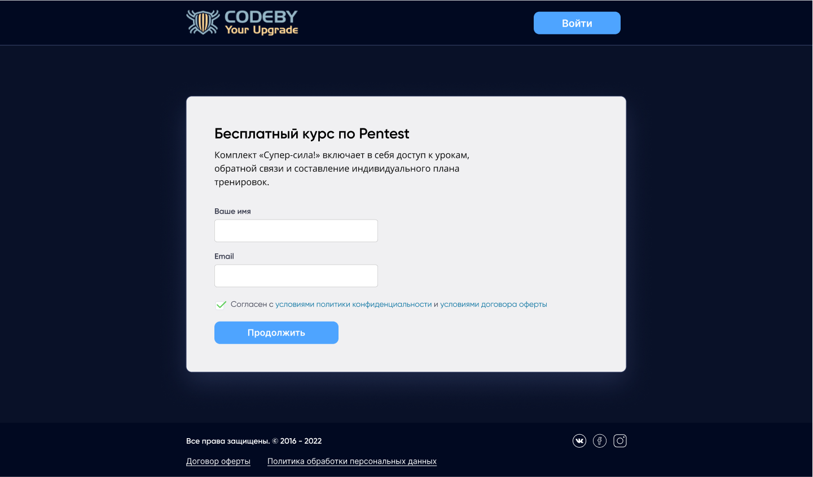
Task: Focus the Ваше имя input field
Action: 296,231
